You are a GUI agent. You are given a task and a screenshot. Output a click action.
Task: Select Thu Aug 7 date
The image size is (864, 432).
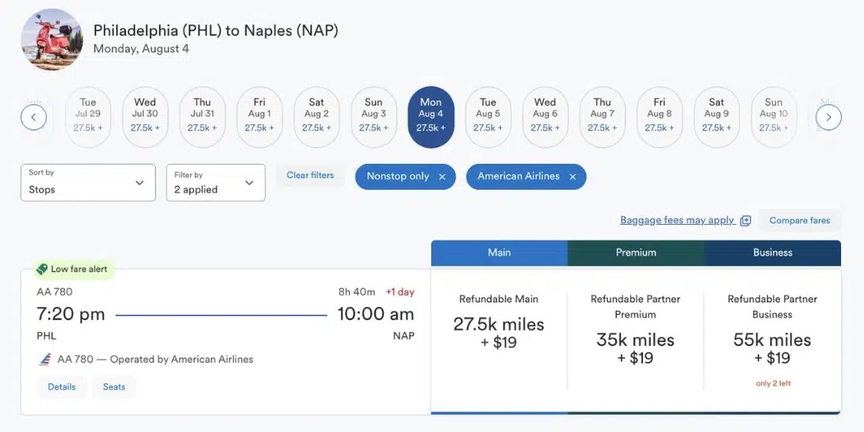click(602, 117)
